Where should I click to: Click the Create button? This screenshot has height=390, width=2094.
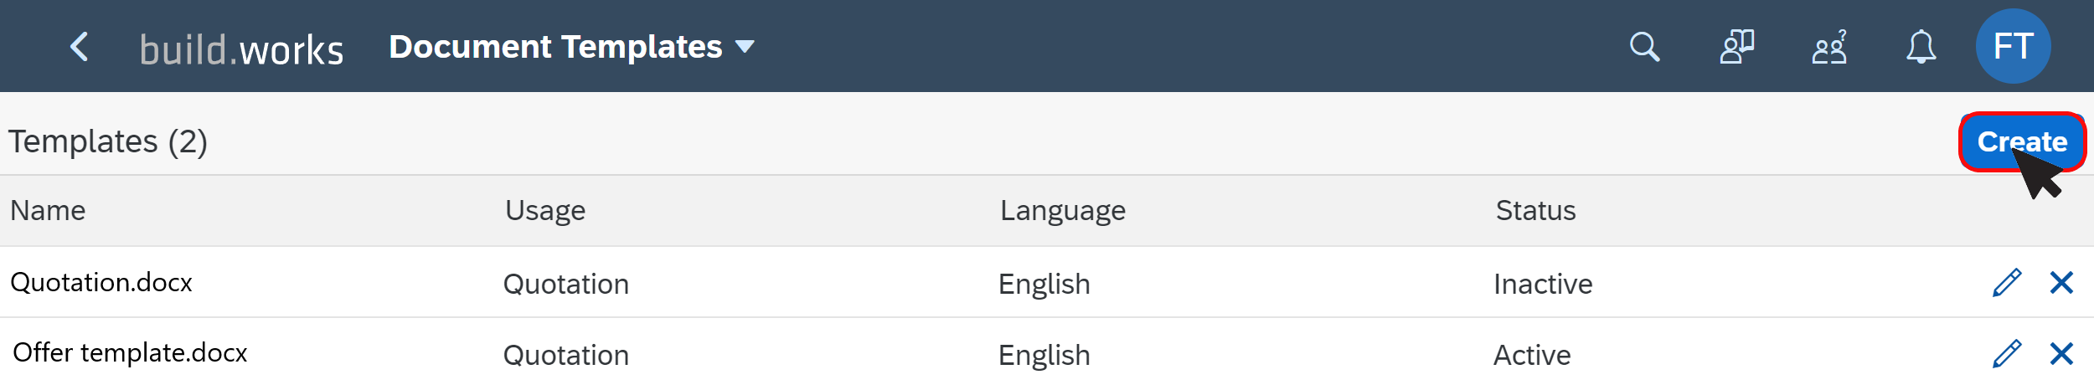(2022, 141)
